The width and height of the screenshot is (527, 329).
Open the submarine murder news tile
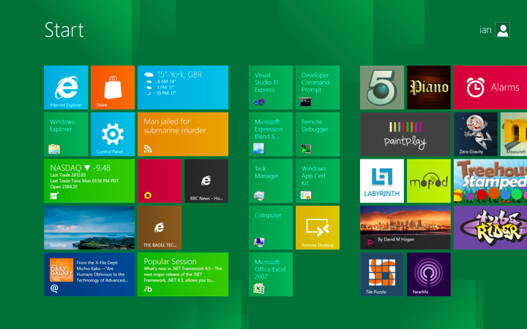pos(183,134)
